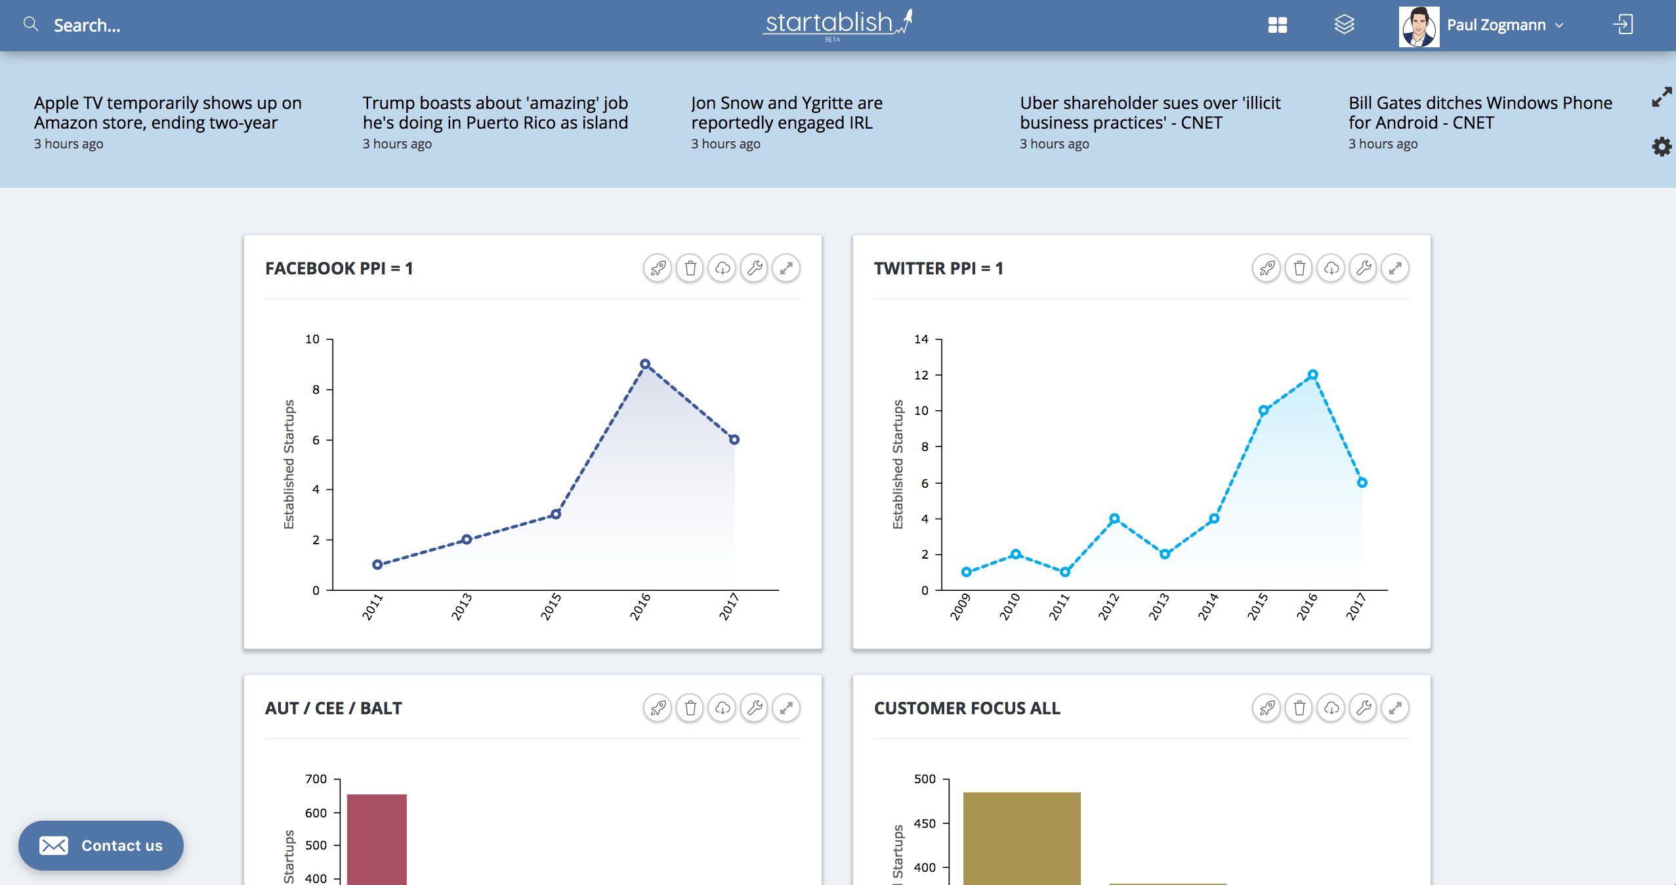Select the layers icon in the header
Viewport: 1676px width, 885px height.
[x=1345, y=24]
